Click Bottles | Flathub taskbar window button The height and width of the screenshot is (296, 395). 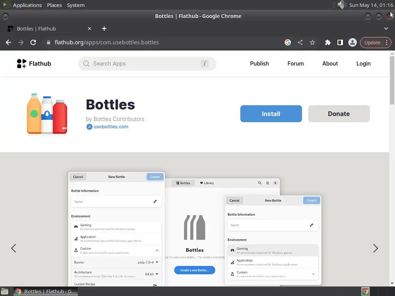point(46,291)
